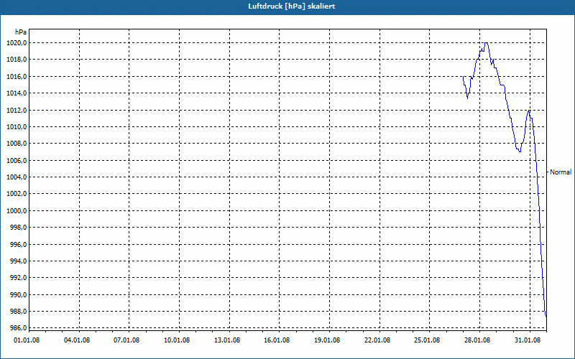Click the 'hPa' unit label

[x=21, y=32]
